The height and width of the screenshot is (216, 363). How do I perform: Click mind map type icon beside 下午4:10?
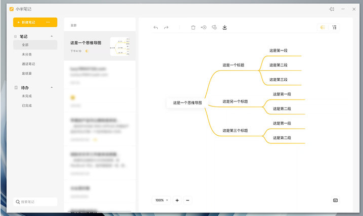pyautogui.click(x=87, y=51)
